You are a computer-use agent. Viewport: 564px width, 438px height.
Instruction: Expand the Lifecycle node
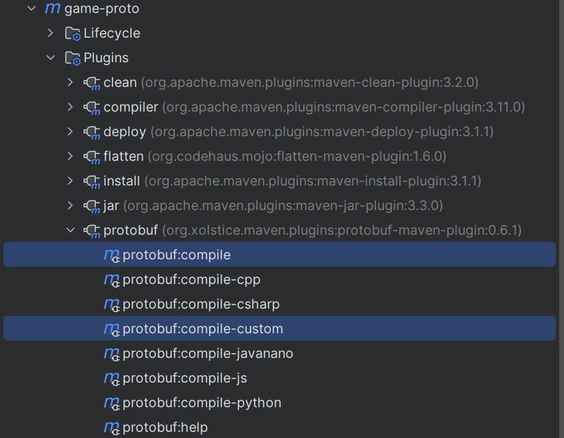49,33
